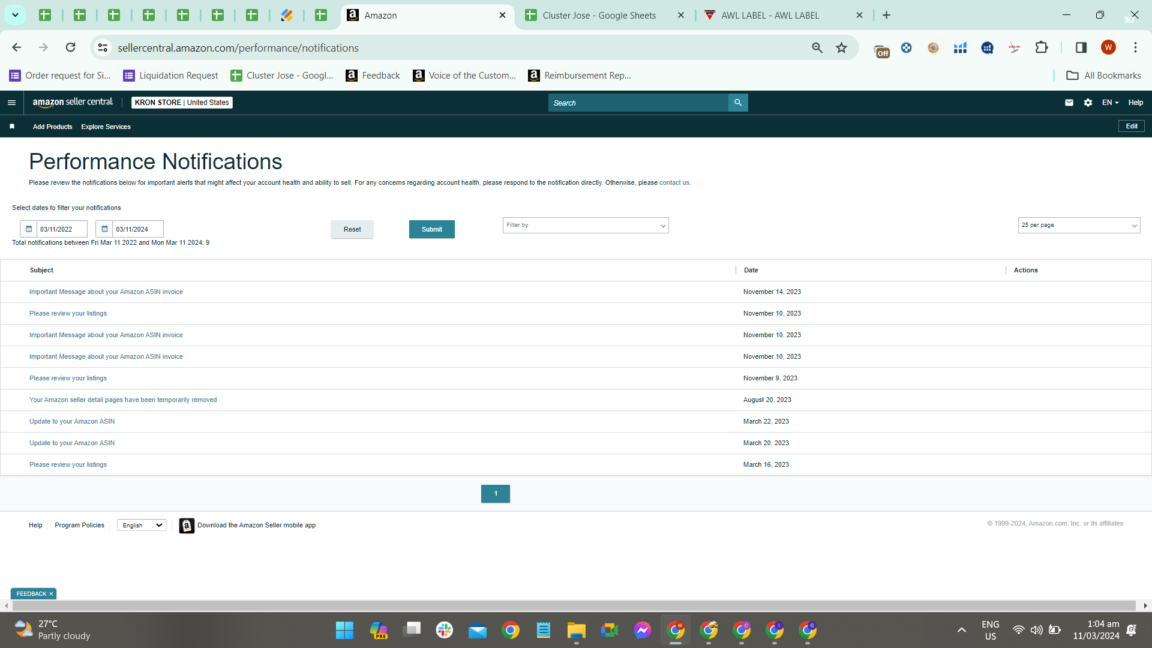Screen dimensions: 1152x648
Task: Click the start date field 03/11/2022
Action: pyautogui.click(x=62, y=229)
